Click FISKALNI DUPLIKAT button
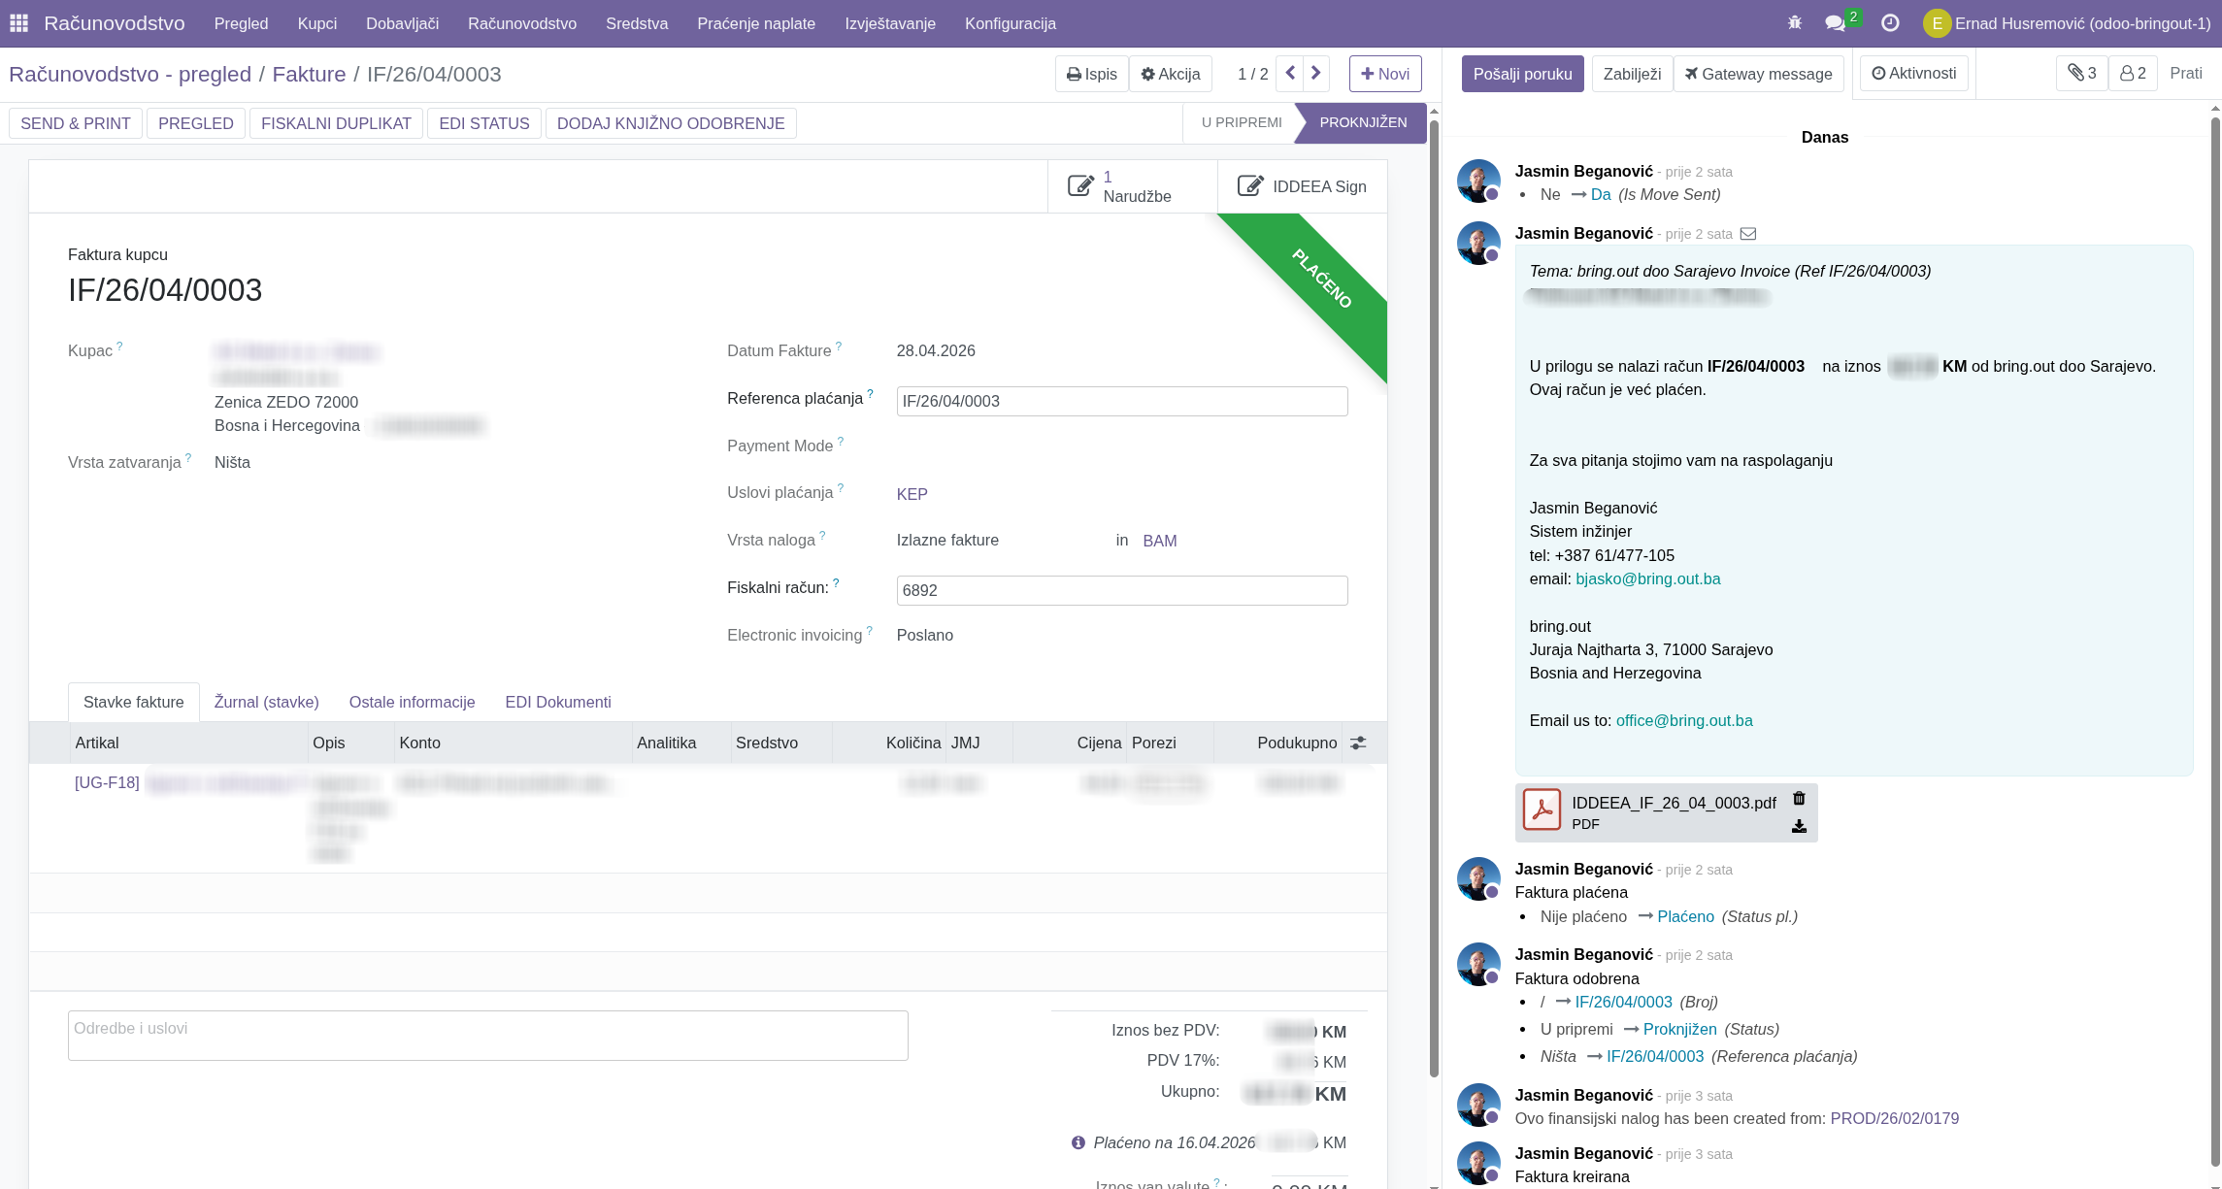This screenshot has width=2222, height=1189. [x=336, y=123]
